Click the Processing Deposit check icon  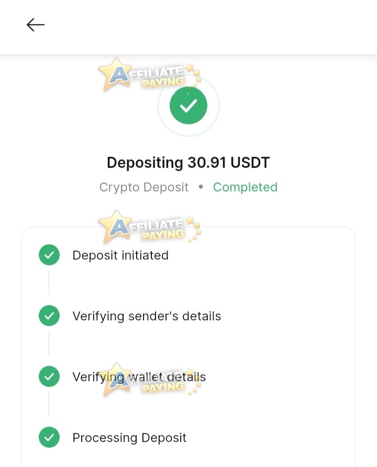(x=49, y=437)
